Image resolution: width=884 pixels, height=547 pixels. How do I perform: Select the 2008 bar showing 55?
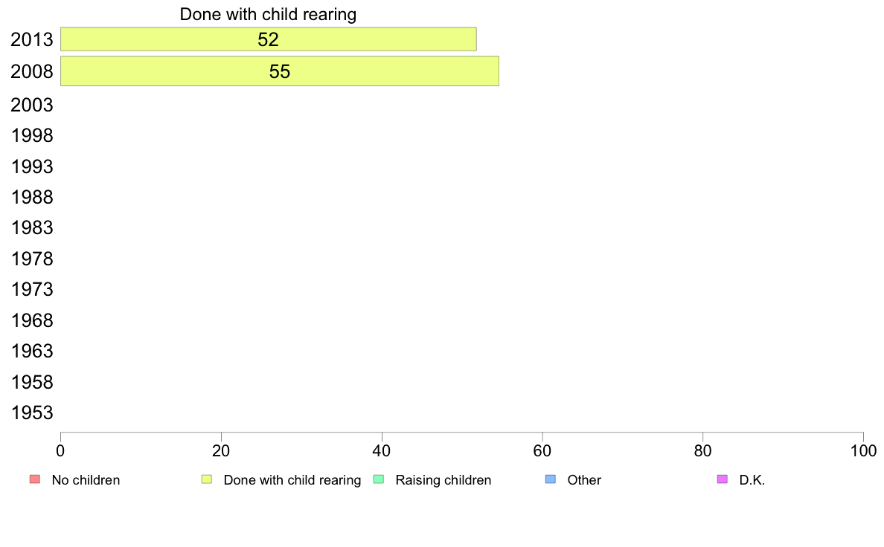pos(280,71)
